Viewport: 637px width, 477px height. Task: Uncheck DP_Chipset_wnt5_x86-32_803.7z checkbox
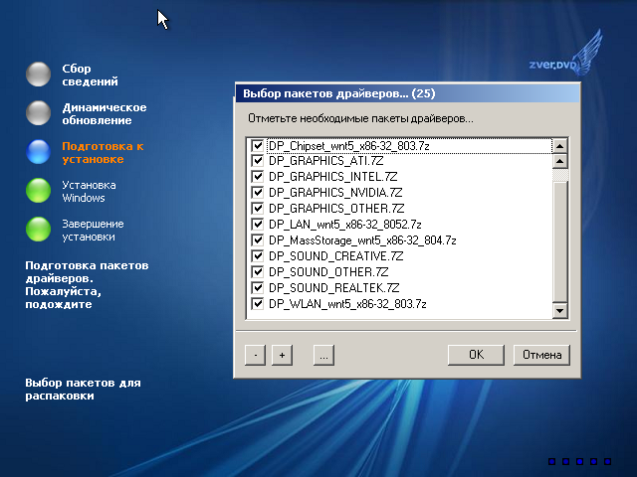257,145
